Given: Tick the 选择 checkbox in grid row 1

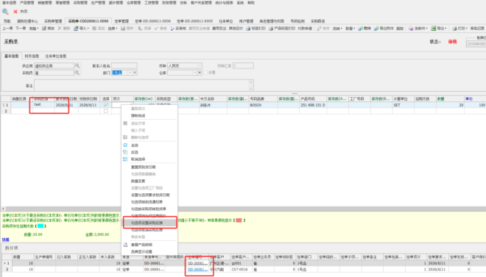Looking at the screenshot, I should click(106, 105).
